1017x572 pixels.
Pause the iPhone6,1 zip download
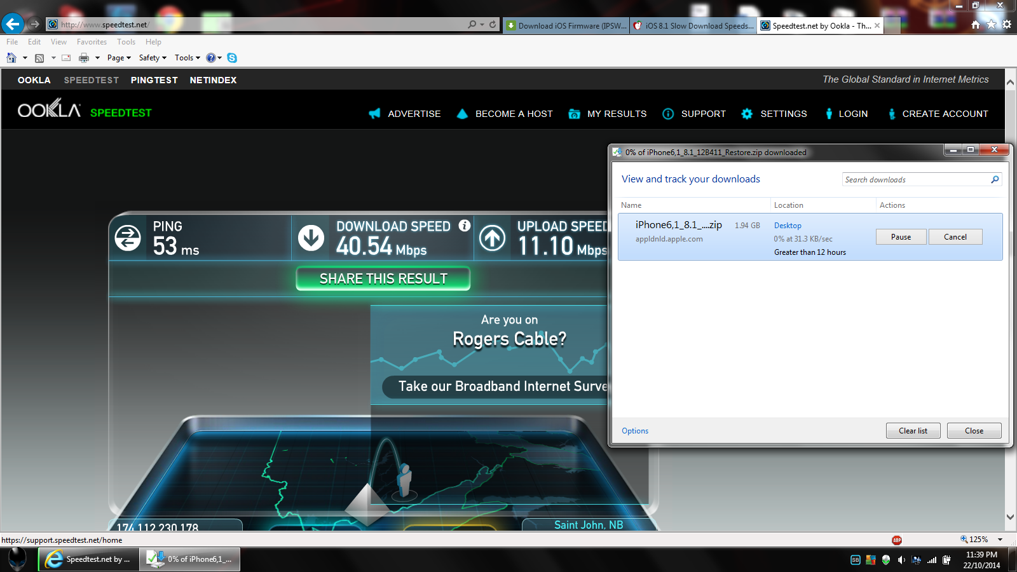tap(901, 237)
